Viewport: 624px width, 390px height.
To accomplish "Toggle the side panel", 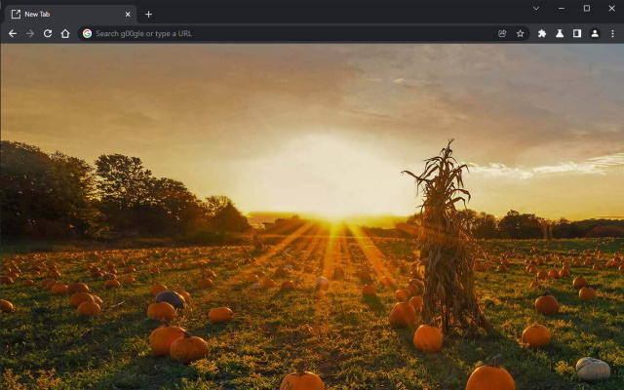I will pyautogui.click(x=577, y=34).
